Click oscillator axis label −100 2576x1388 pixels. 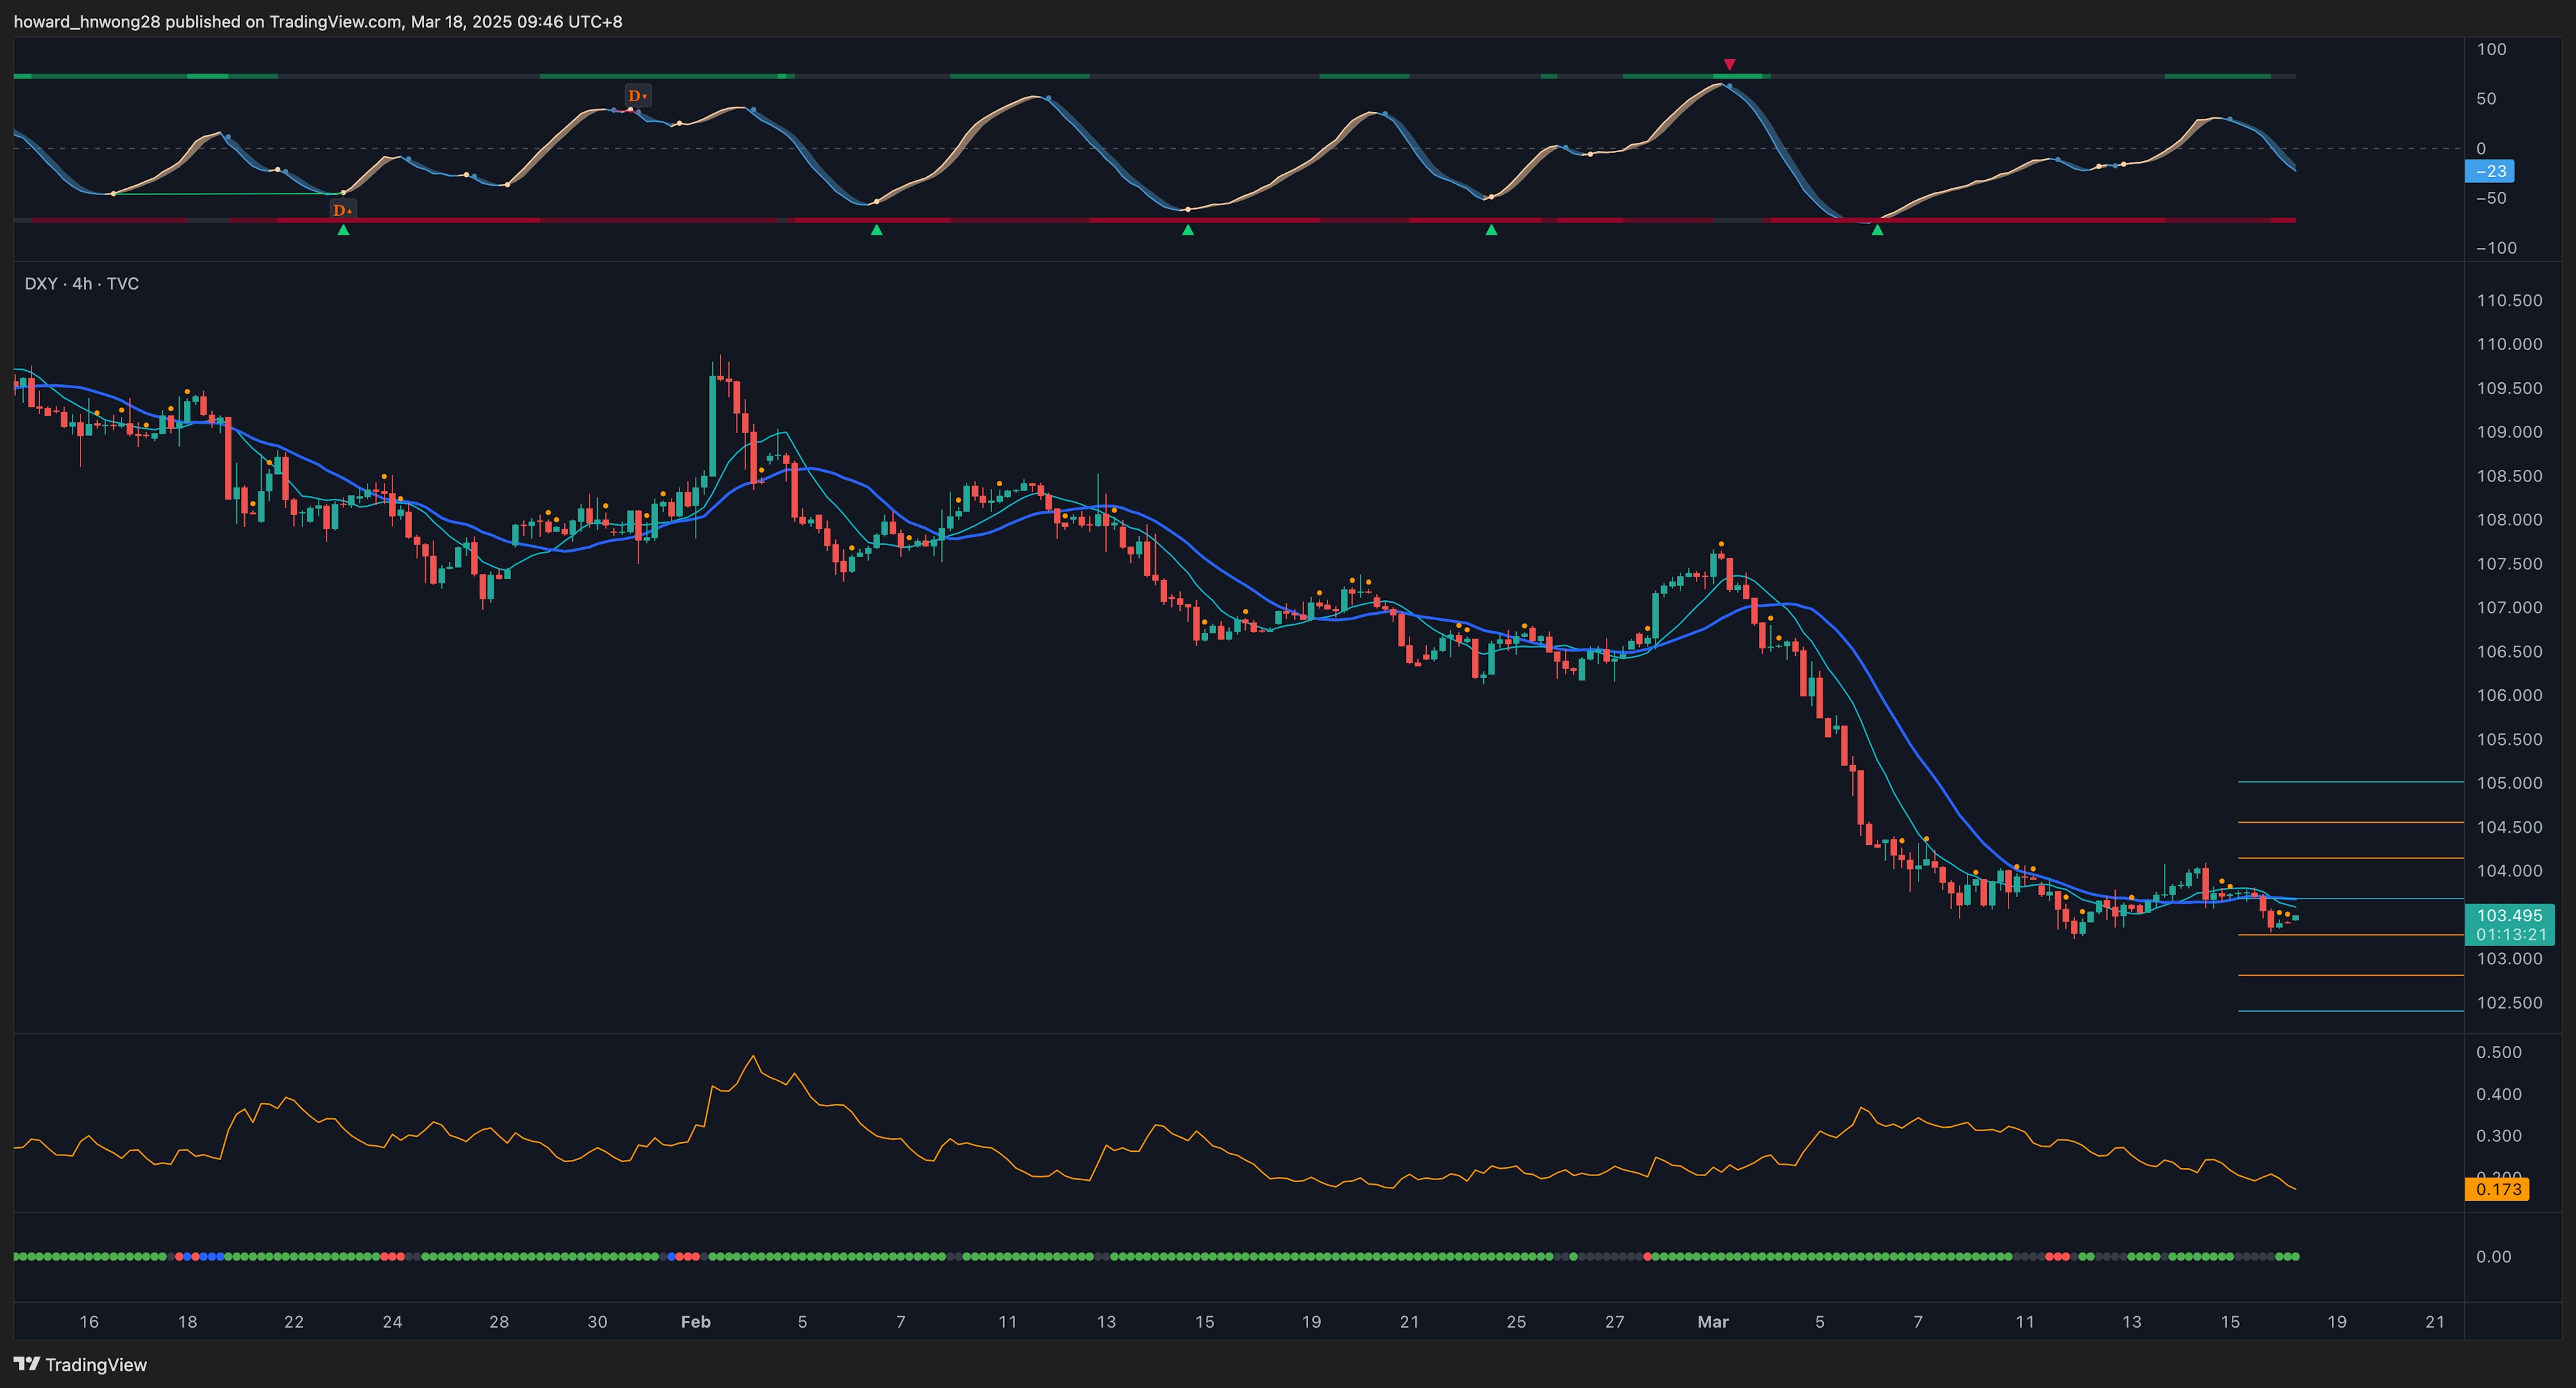(x=2496, y=248)
